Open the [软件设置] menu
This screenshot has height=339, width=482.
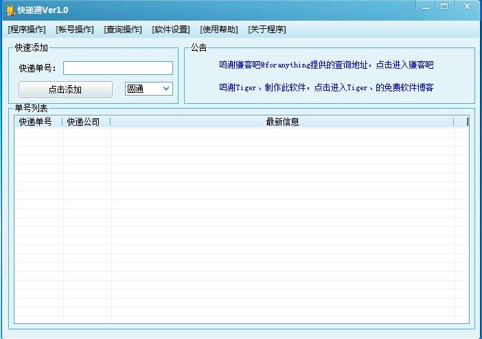click(x=171, y=30)
